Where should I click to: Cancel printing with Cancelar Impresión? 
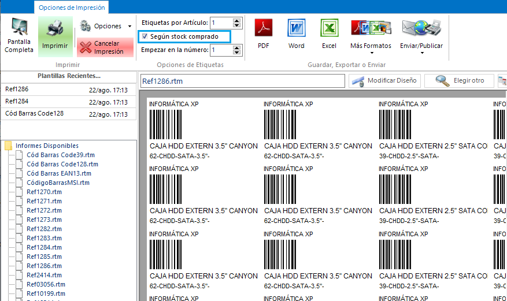(x=105, y=47)
